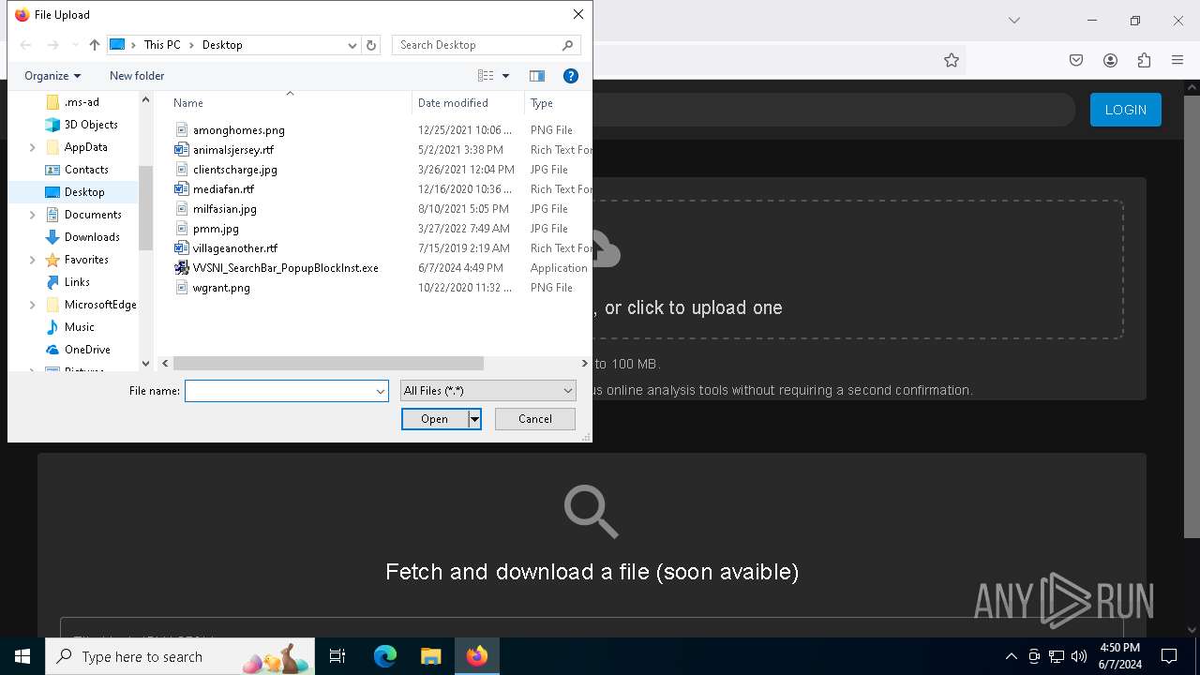The height and width of the screenshot is (675, 1200).
Task: Sort by Type column header
Action: (542, 103)
